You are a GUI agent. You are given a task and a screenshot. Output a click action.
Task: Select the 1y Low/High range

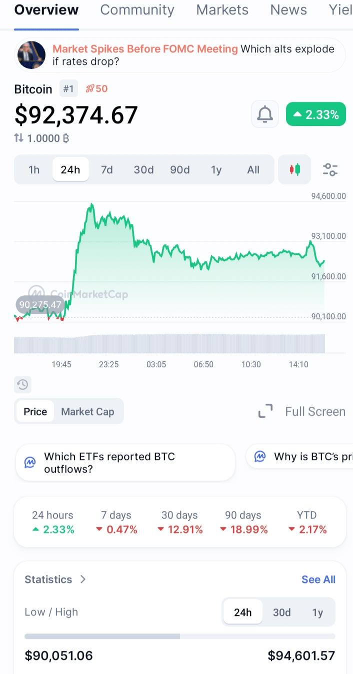tap(317, 612)
